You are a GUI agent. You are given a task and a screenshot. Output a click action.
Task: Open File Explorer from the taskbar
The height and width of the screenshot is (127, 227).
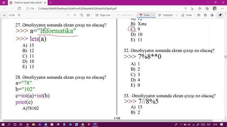click(x=34, y=125)
